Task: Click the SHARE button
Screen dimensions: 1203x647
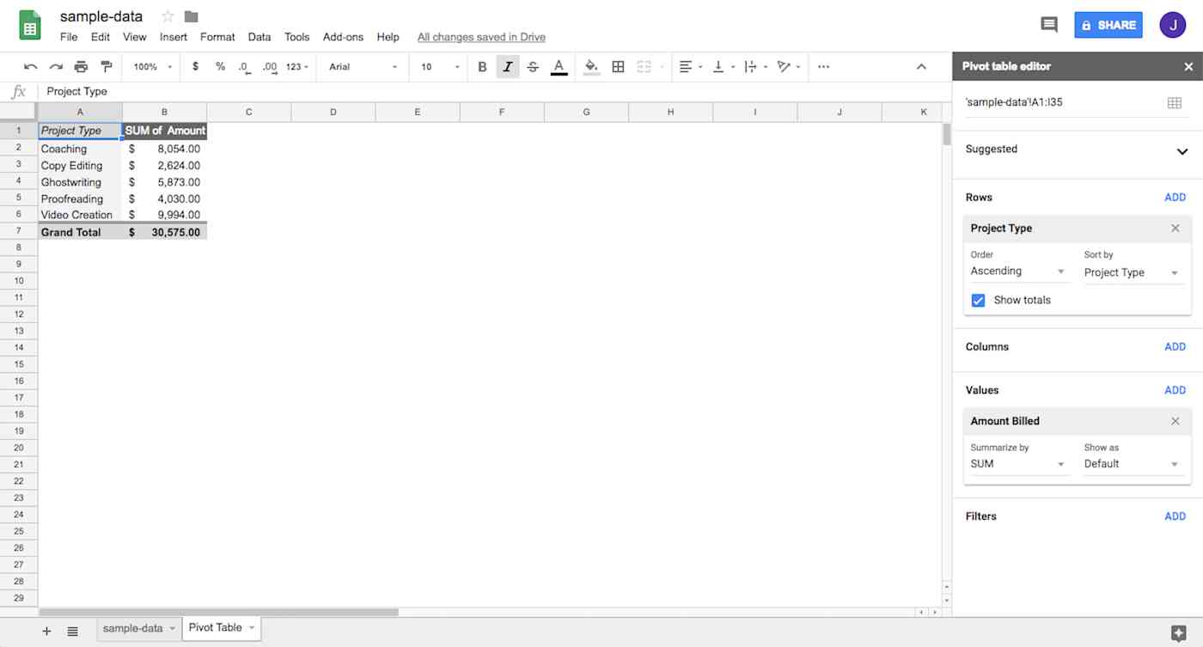Action: (x=1108, y=25)
